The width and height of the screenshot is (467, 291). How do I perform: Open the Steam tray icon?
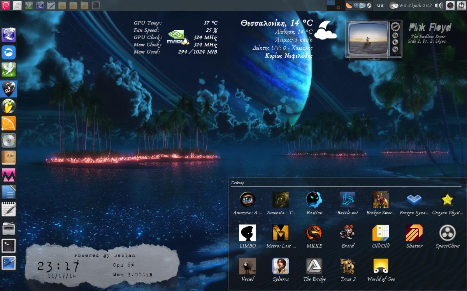369,6
